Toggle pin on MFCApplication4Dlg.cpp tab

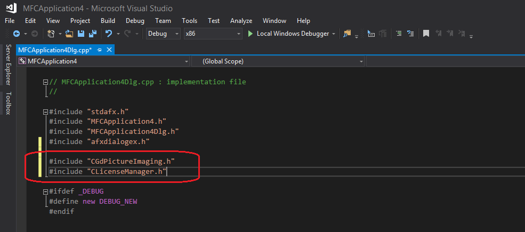point(99,50)
